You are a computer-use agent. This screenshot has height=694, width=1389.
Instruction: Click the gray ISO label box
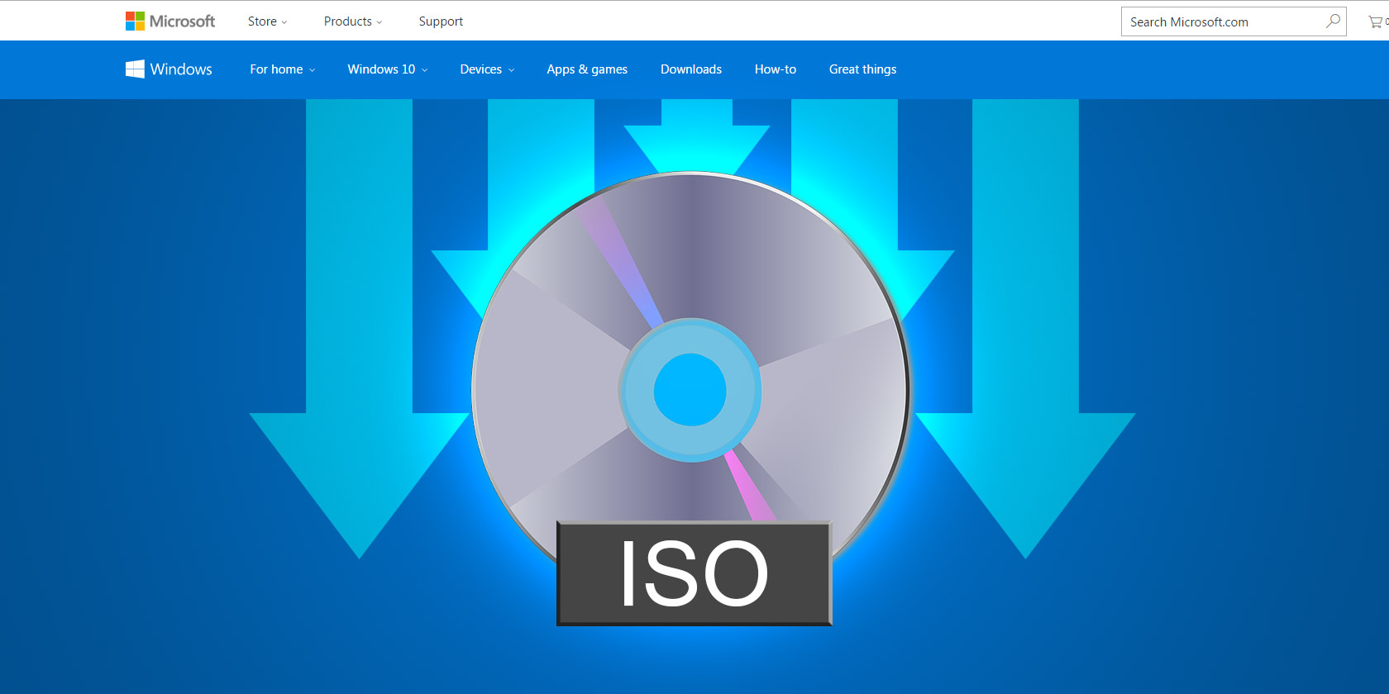(694, 573)
